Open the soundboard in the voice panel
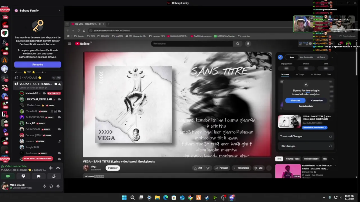The image size is (360, 202). pos(54,176)
